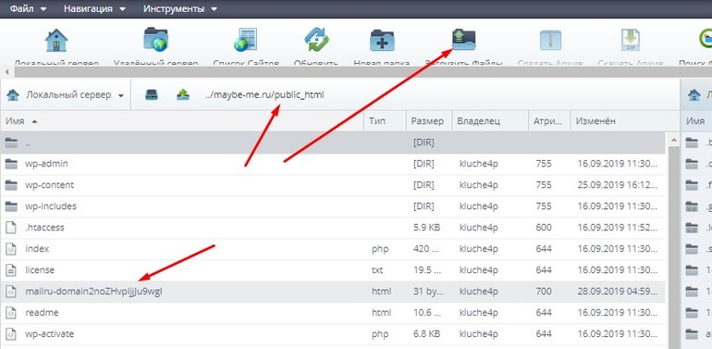Viewport: 712px width, 349px height.
Task: Click the Загрузить Файлы upload icon
Action: click(x=463, y=40)
